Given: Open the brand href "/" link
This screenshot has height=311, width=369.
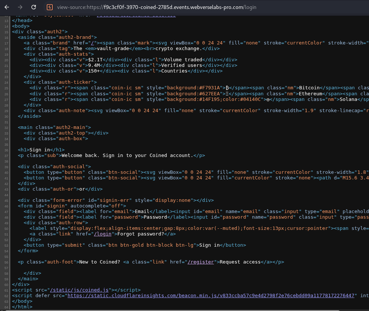Looking at the screenshot, I should pyautogui.click(x=92, y=43).
